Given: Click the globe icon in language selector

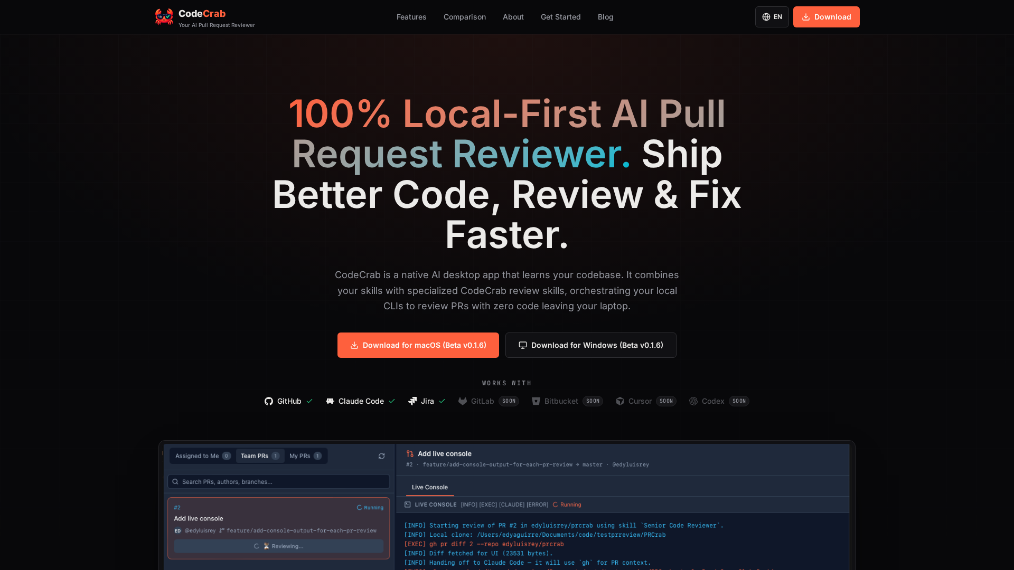Looking at the screenshot, I should click(x=766, y=17).
